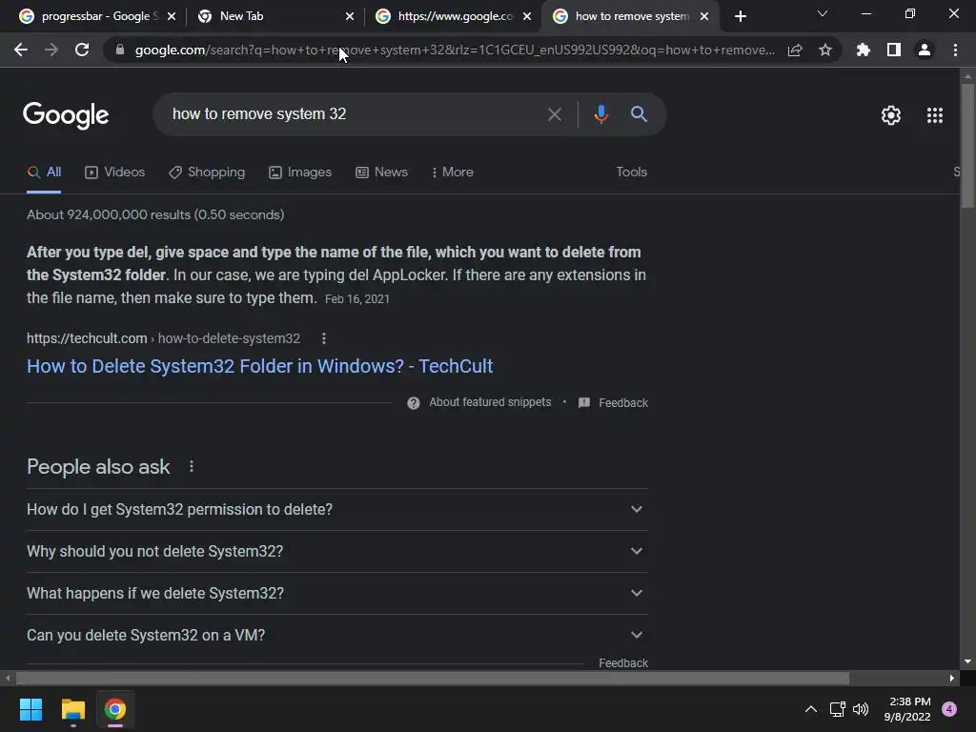Open File Explorer from taskbar
976x732 pixels.
click(x=72, y=709)
